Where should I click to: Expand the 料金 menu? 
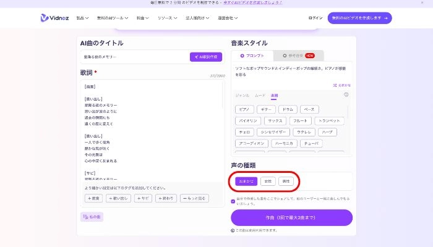pos(142,18)
